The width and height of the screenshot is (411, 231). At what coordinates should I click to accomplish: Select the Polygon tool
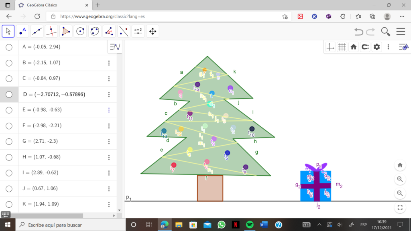tap(66, 31)
